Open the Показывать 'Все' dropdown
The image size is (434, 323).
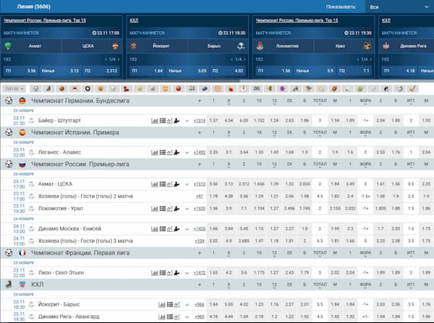point(400,7)
